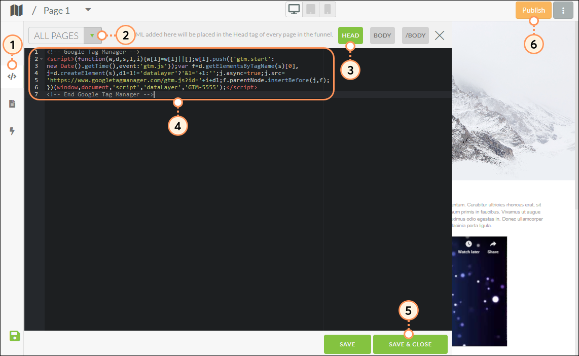
Task: Open the three-dot more options menu
Action: click(x=563, y=10)
